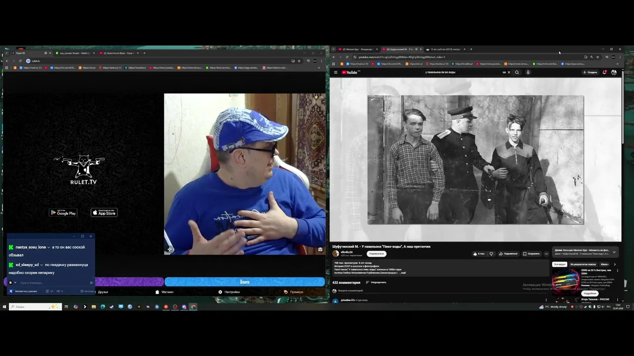Open tab search dropdown in YouTube window

[333, 49]
